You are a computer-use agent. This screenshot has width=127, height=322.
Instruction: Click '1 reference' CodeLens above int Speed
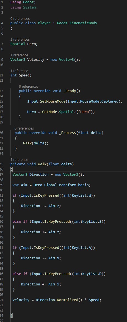pos(19,71)
